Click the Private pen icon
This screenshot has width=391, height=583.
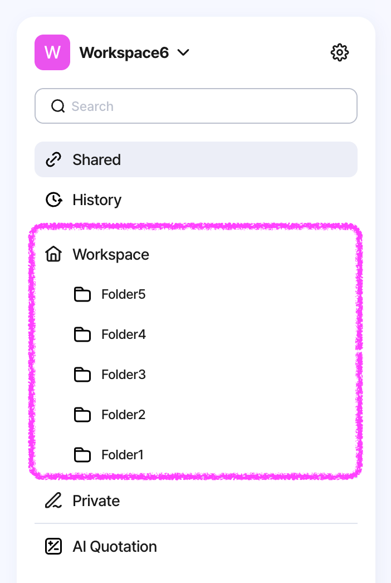click(x=53, y=501)
